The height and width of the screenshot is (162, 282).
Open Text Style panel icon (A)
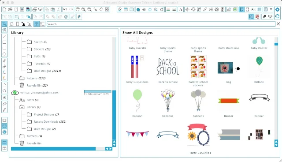(181, 9)
